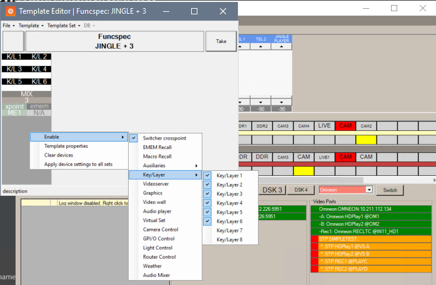Click the emem device tile
Image resolution: width=436 pixels, height=285 pixels.
[x=39, y=107]
